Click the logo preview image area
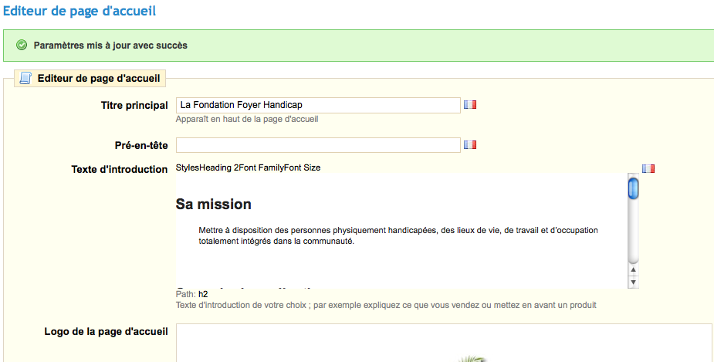 pyautogui.click(x=444, y=343)
